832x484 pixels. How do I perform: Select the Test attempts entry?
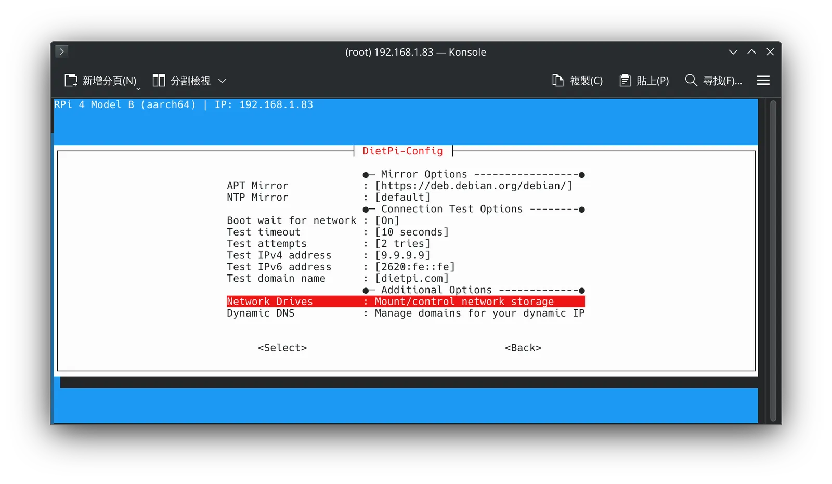click(x=406, y=243)
